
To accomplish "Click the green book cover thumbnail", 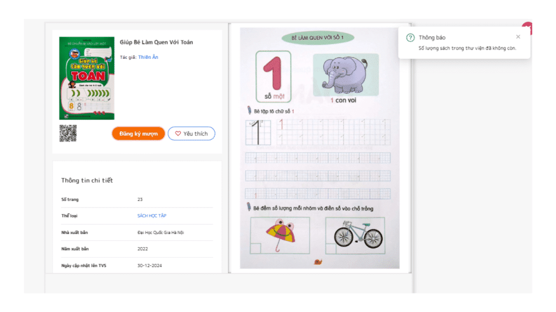I will [87, 78].
